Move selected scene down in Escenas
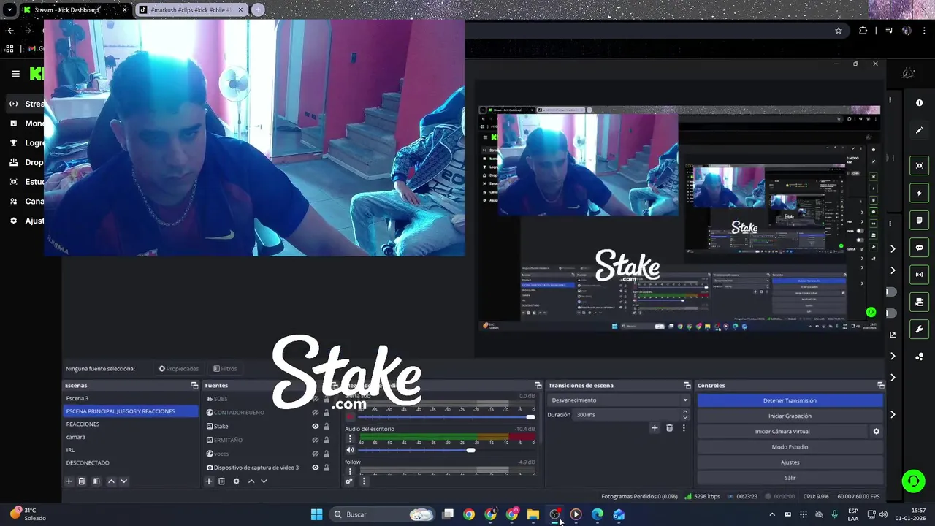This screenshot has height=526, width=935. click(123, 481)
